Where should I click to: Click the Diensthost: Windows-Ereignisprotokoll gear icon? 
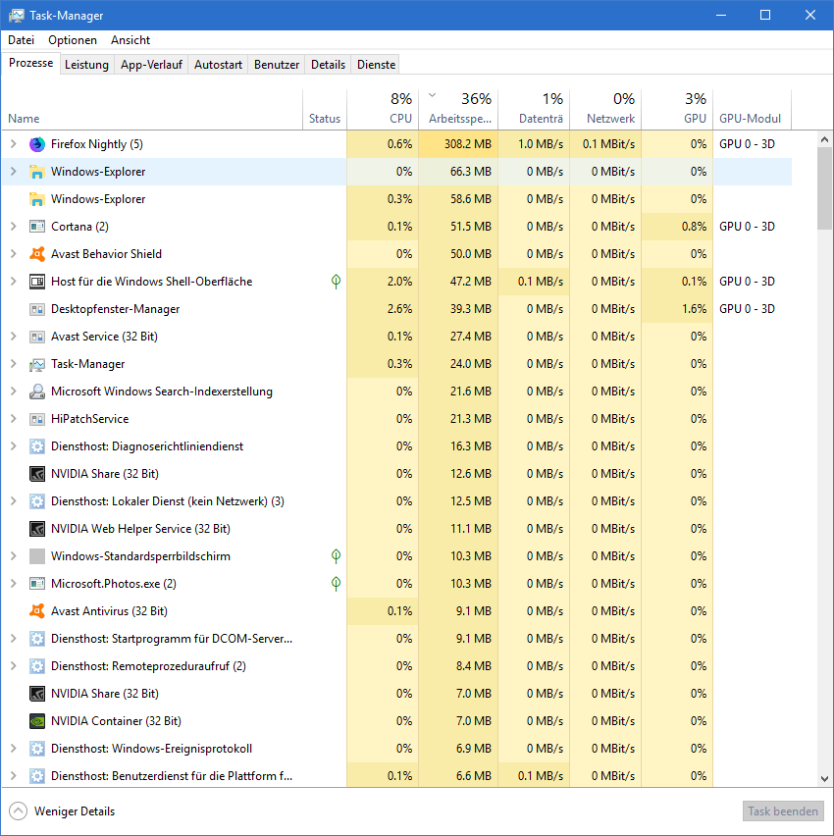37,749
